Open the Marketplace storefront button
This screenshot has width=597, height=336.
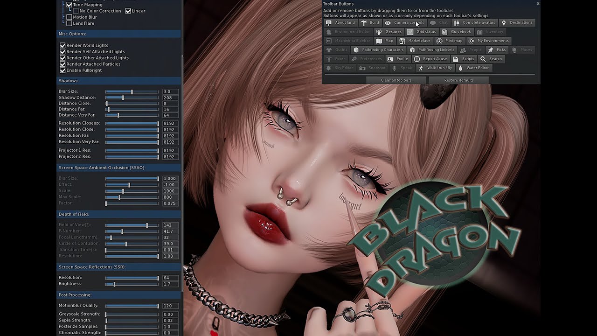(x=415, y=41)
